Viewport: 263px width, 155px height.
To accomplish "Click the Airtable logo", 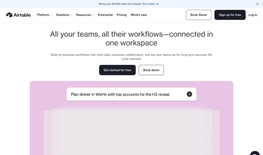I will [x=18, y=15].
